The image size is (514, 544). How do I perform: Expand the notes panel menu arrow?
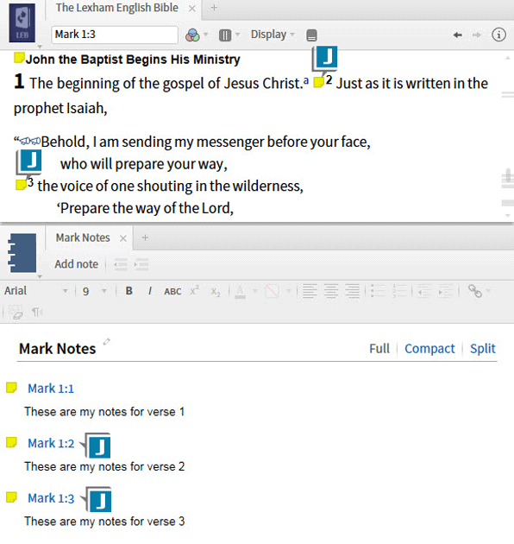click(x=40, y=276)
